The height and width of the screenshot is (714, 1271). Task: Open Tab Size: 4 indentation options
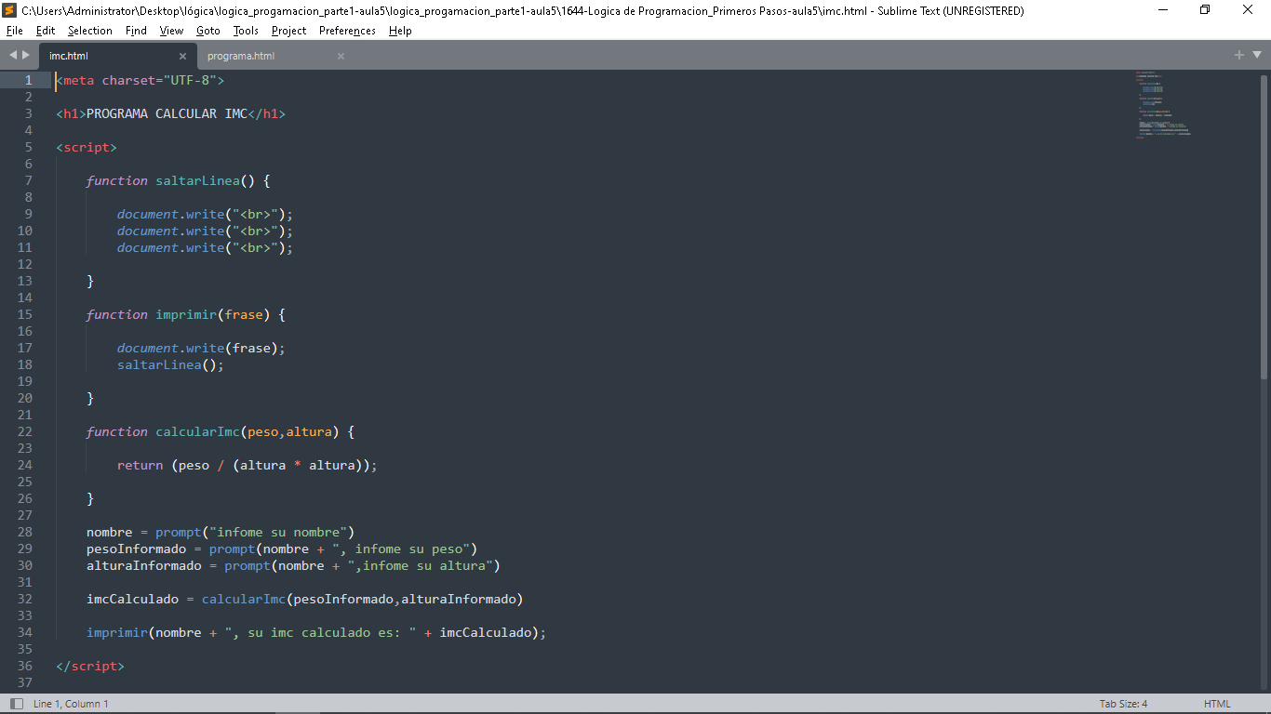click(x=1123, y=704)
